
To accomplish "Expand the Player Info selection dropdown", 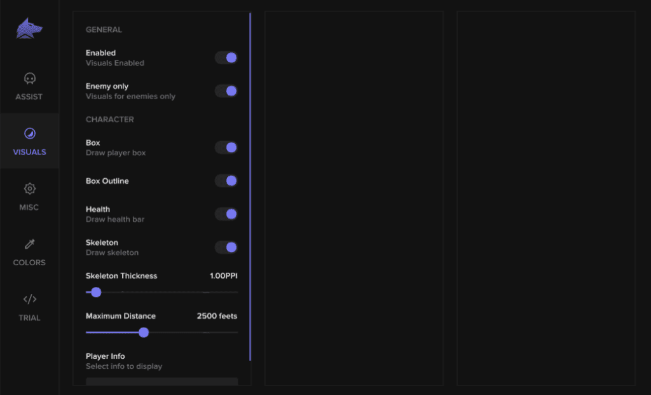I will click(x=161, y=381).
